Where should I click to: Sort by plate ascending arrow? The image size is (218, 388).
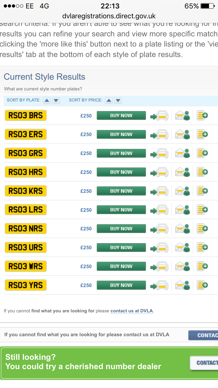47,100
